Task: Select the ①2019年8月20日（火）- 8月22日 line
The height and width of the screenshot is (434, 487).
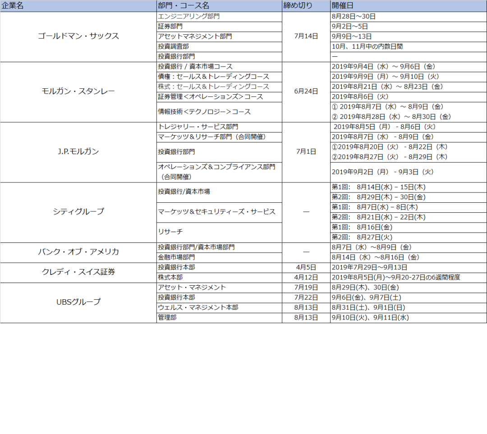Action: tap(390, 147)
